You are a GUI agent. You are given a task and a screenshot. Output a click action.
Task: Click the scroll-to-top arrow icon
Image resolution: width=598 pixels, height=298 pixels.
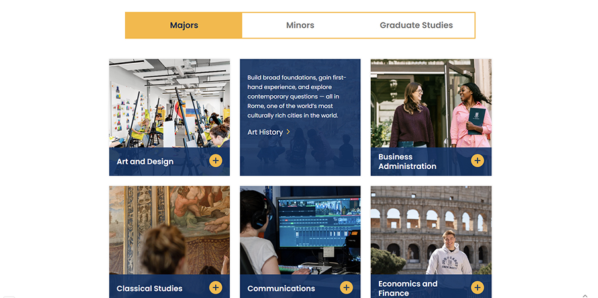585,296
